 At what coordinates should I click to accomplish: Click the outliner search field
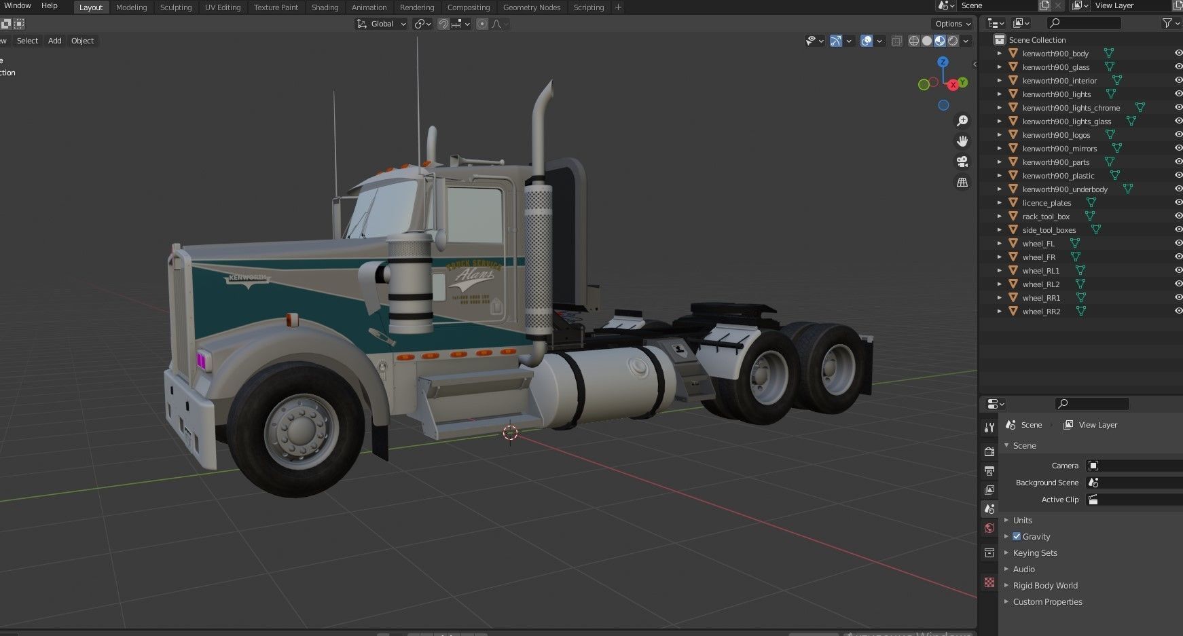click(1083, 23)
